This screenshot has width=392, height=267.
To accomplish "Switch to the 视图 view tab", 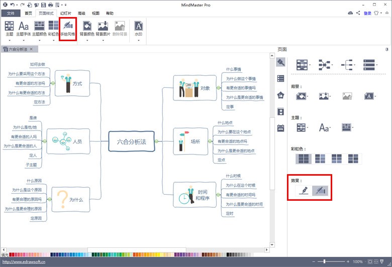I will pos(95,13).
